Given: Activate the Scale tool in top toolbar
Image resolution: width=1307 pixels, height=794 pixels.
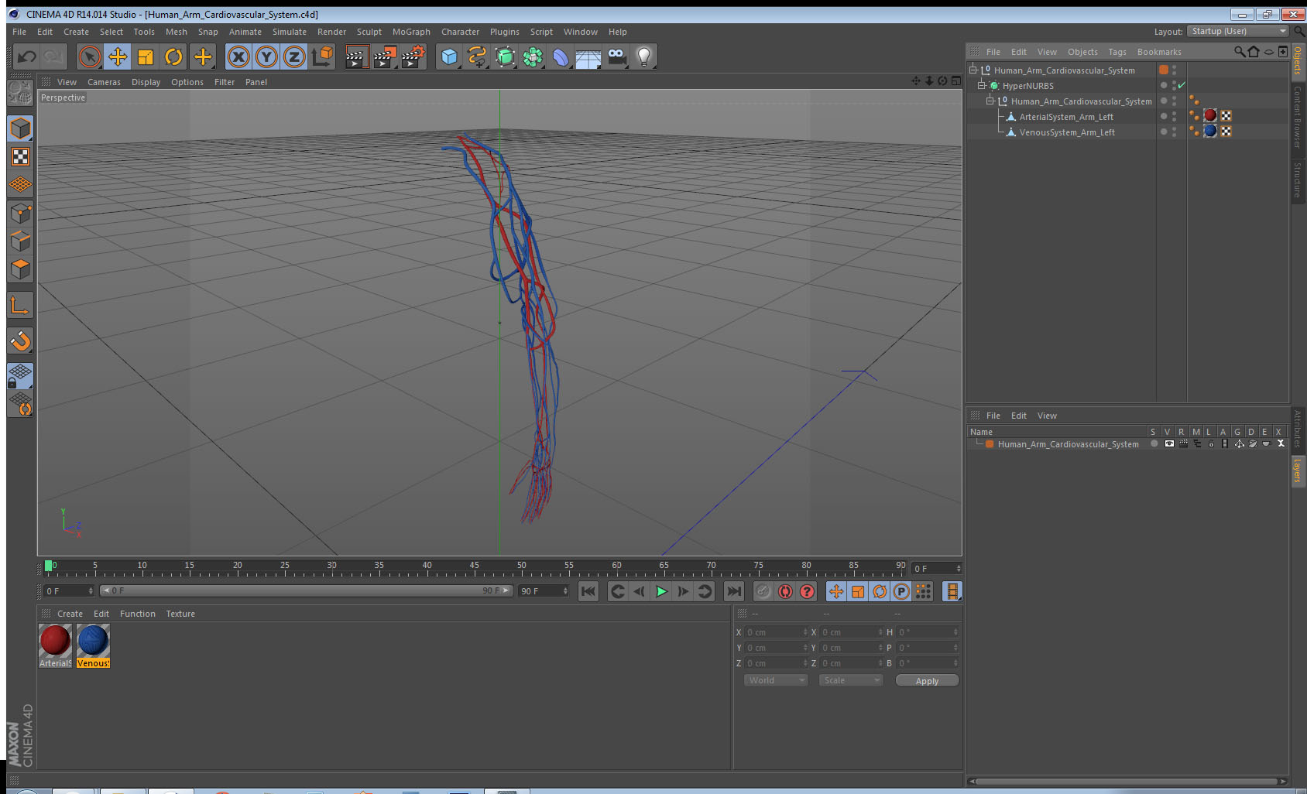Looking at the screenshot, I should tap(146, 56).
